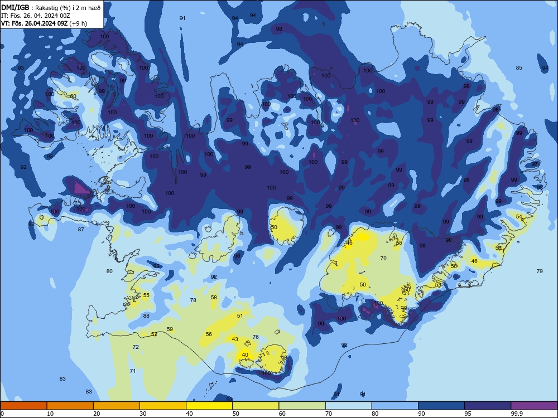Click the humidity value '72' on the map

136,347
